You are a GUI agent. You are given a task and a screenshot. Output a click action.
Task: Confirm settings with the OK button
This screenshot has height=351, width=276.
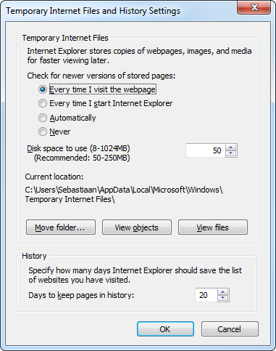point(165,329)
